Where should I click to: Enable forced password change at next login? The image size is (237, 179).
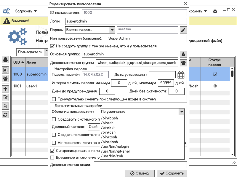[54, 99]
